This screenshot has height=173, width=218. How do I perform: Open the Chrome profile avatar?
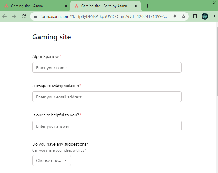pyautogui.click(x=205, y=17)
